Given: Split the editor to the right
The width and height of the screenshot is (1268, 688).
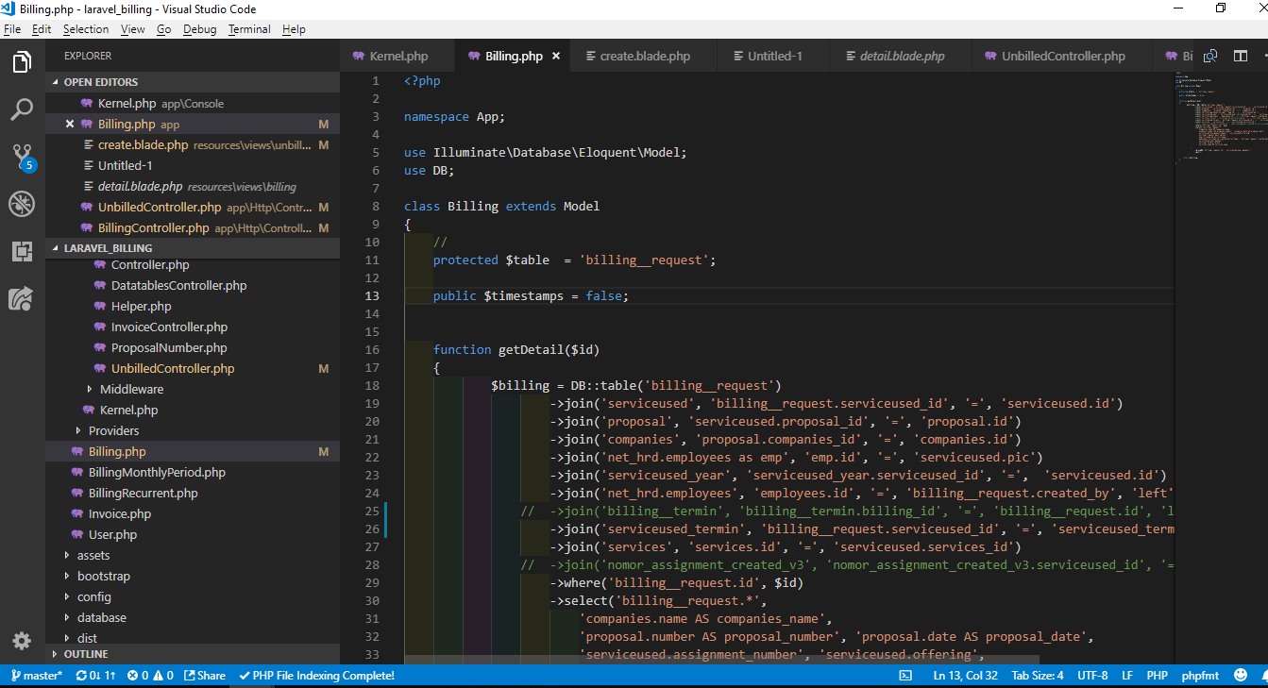Looking at the screenshot, I should (1241, 57).
